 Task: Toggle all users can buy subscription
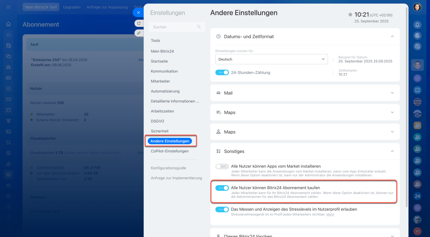222,188
